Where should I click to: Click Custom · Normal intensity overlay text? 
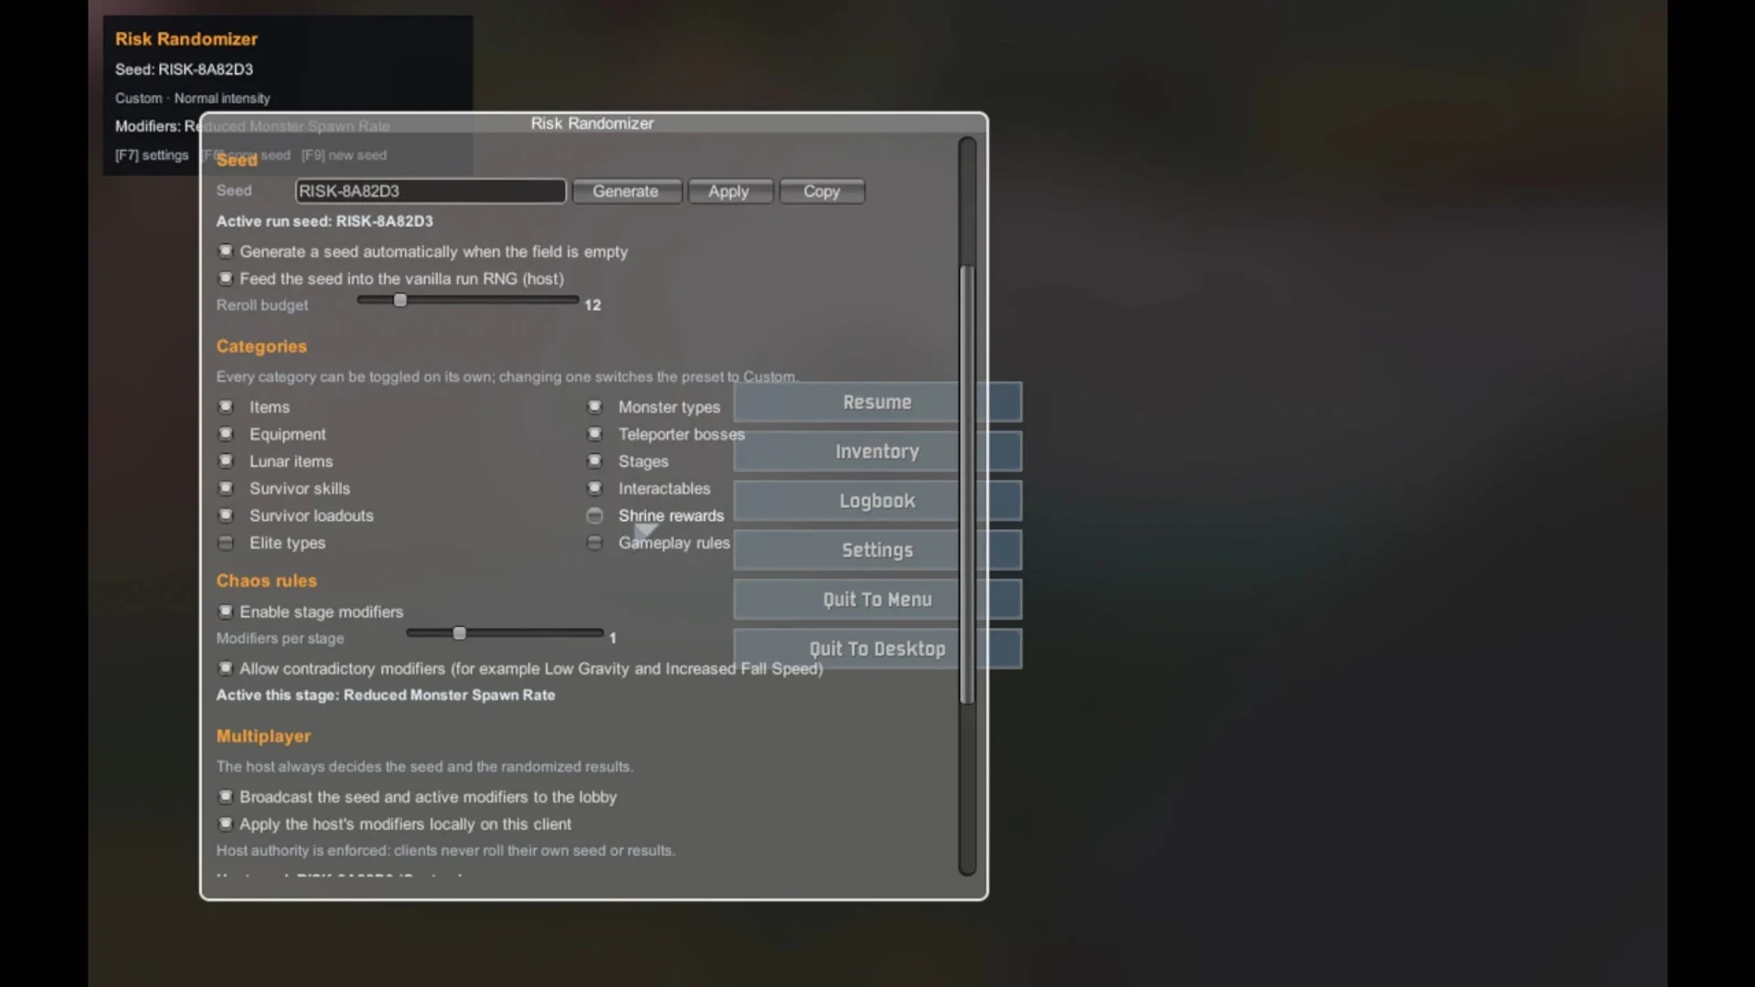tap(193, 98)
